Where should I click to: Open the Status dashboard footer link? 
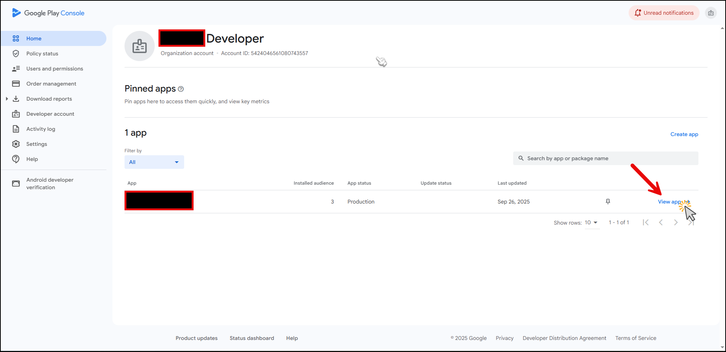coord(252,338)
